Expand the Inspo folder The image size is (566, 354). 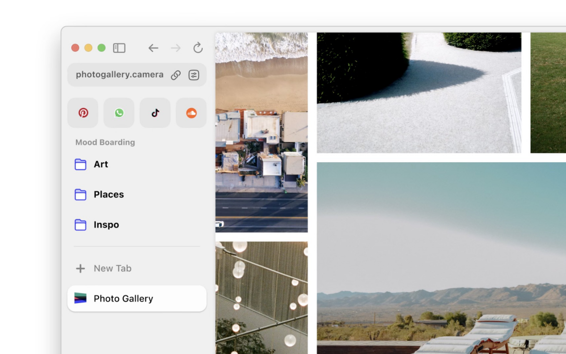coord(137,225)
